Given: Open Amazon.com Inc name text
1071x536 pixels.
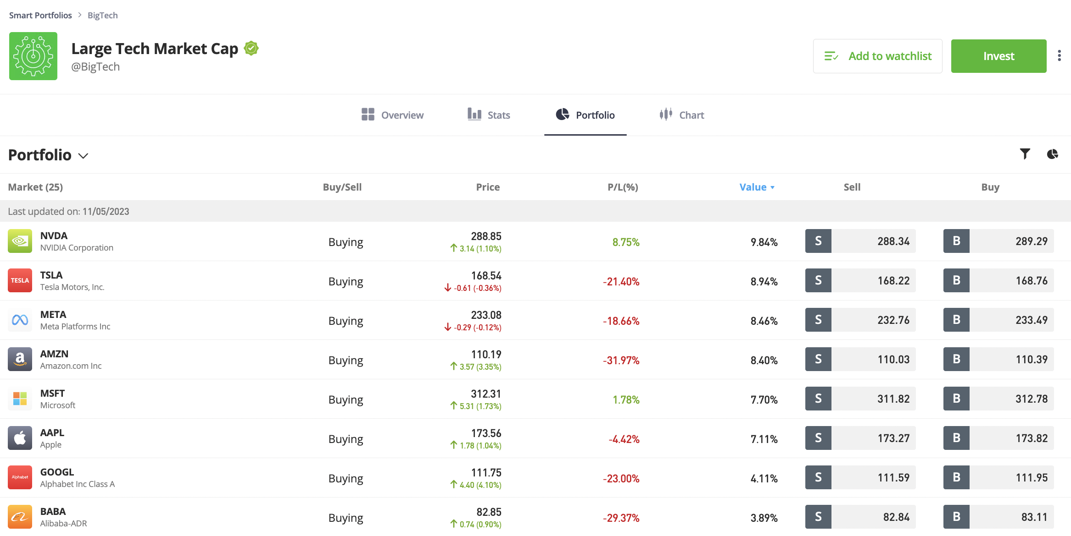Looking at the screenshot, I should [x=71, y=366].
